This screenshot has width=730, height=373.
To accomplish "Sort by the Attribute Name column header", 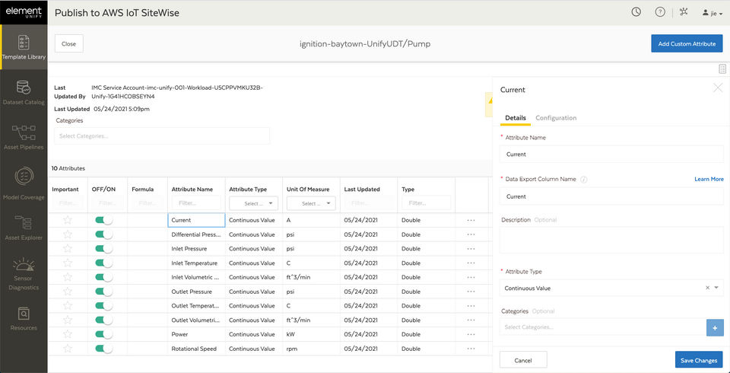I will pyautogui.click(x=192, y=190).
